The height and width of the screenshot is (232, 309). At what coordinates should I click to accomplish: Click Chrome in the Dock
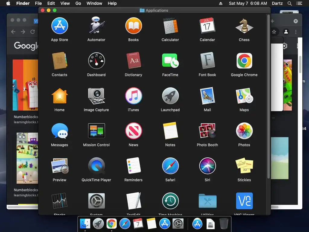coord(112,224)
